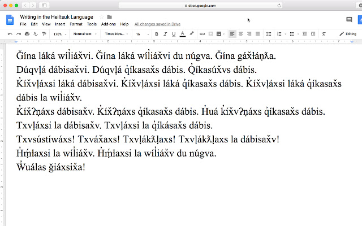Click the font size field showing 16
362x226 pixels.
pos(142,34)
